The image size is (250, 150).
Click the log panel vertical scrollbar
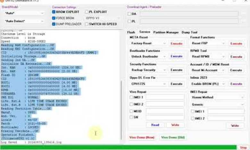(121, 109)
